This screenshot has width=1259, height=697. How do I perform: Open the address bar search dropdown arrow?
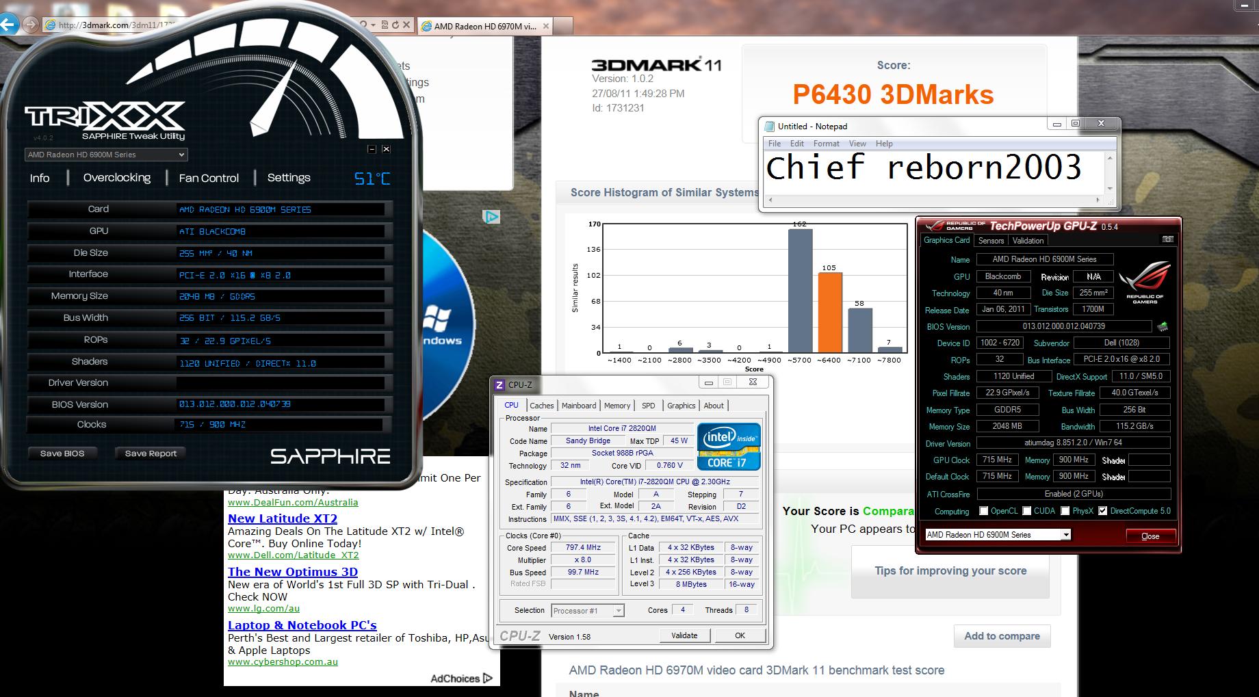(x=372, y=25)
